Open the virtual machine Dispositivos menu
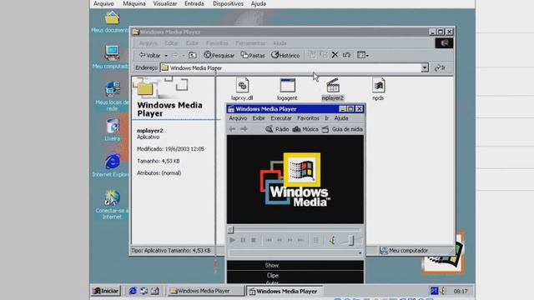The image size is (534, 300). tap(228, 3)
